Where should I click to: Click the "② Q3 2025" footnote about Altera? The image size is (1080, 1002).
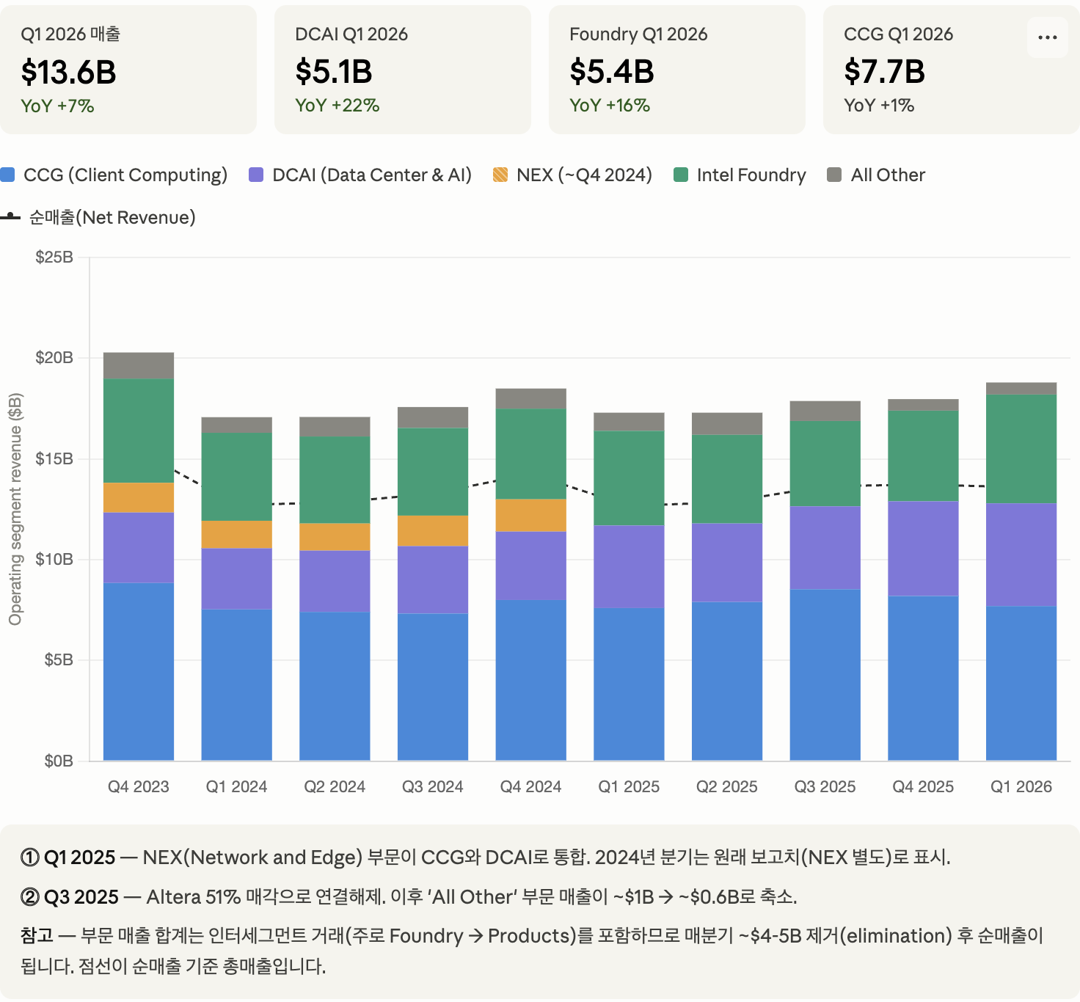pos(409,897)
